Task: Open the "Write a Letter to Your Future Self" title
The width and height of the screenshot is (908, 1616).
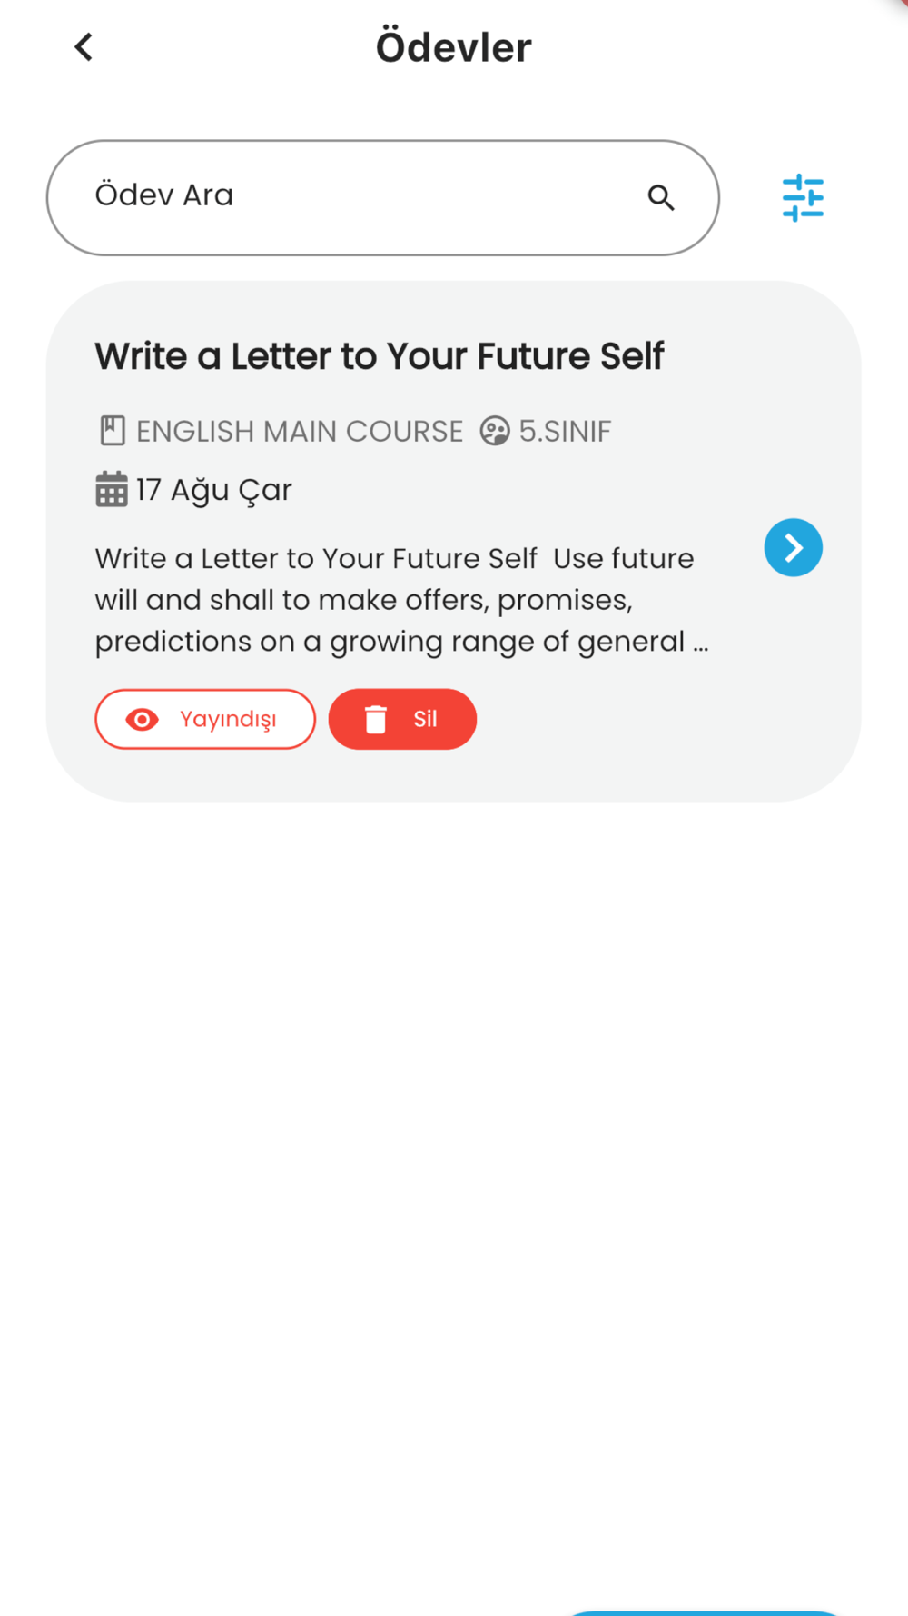Action: click(380, 356)
